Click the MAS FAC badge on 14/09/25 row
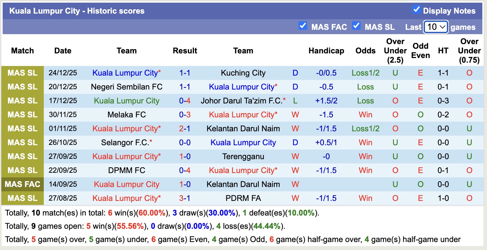 (22, 184)
